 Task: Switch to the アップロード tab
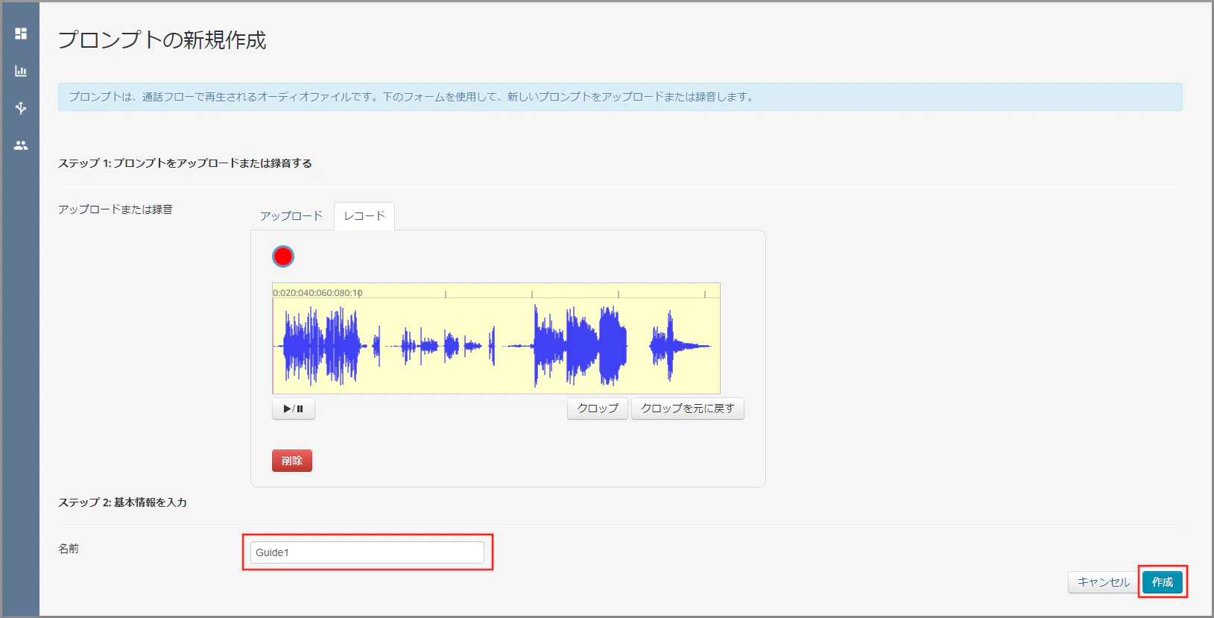[x=291, y=216]
